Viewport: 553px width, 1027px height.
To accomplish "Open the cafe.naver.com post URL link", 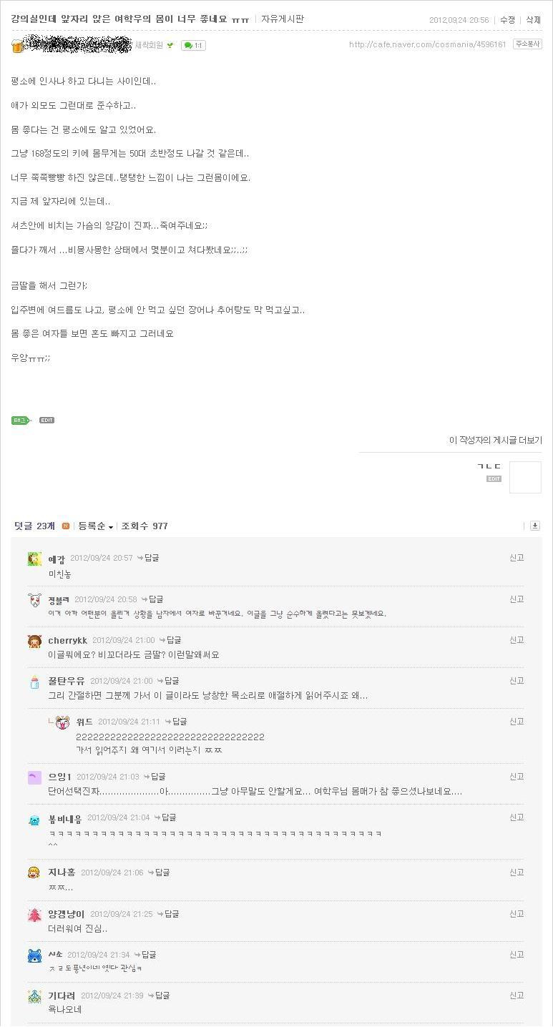I will (x=427, y=44).
